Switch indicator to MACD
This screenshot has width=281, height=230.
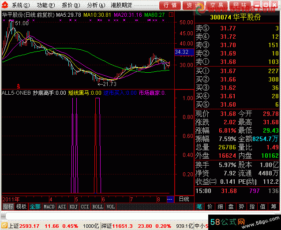tap(49, 207)
